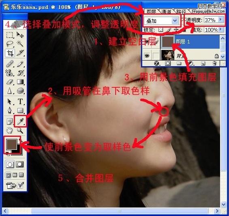The image size is (229, 216).
Task: Click the default colors mini icon
Action: [x=8, y=153]
